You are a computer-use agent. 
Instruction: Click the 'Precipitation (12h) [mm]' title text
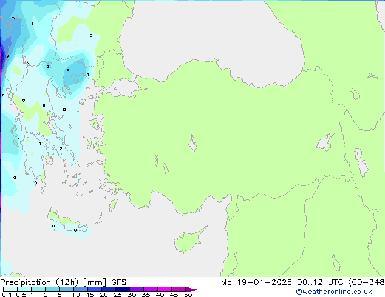pyautogui.click(x=53, y=282)
